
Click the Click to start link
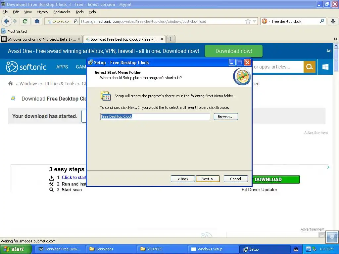coord(74,177)
